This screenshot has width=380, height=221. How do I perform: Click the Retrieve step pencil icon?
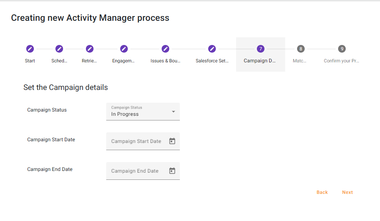click(x=89, y=49)
